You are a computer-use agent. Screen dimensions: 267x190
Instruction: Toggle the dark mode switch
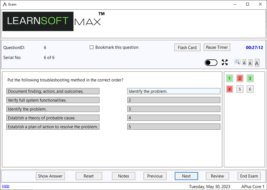coord(211,62)
